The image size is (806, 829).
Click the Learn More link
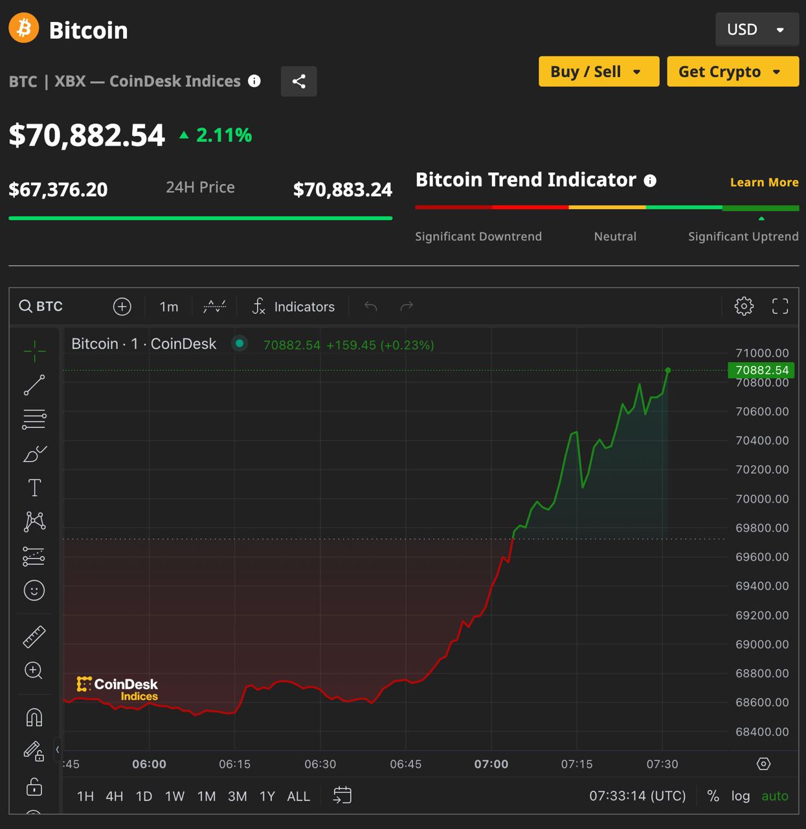pos(764,183)
